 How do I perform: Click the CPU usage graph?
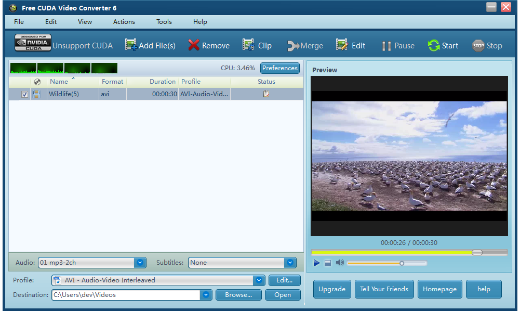[x=64, y=68]
